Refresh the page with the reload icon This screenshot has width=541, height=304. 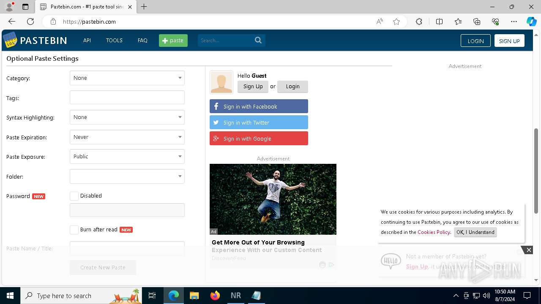coord(30,22)
